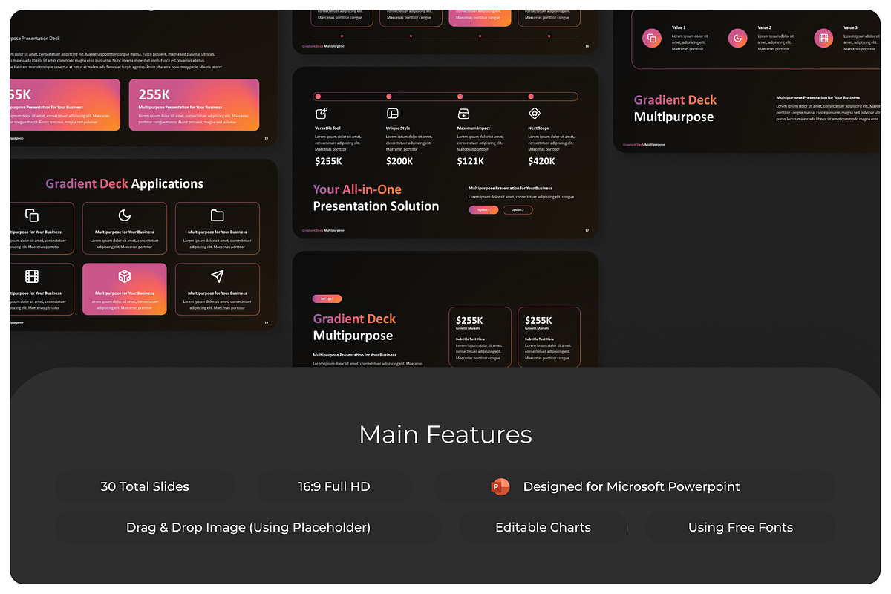Select the 16:9 Full HD feature pill
Viewport: 891px width, 594px height.
click(334, 486)
